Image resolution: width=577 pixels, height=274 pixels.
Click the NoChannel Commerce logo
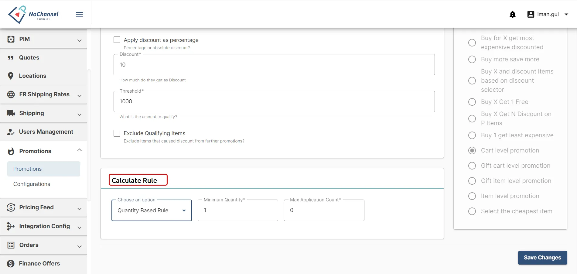[33, 14]
